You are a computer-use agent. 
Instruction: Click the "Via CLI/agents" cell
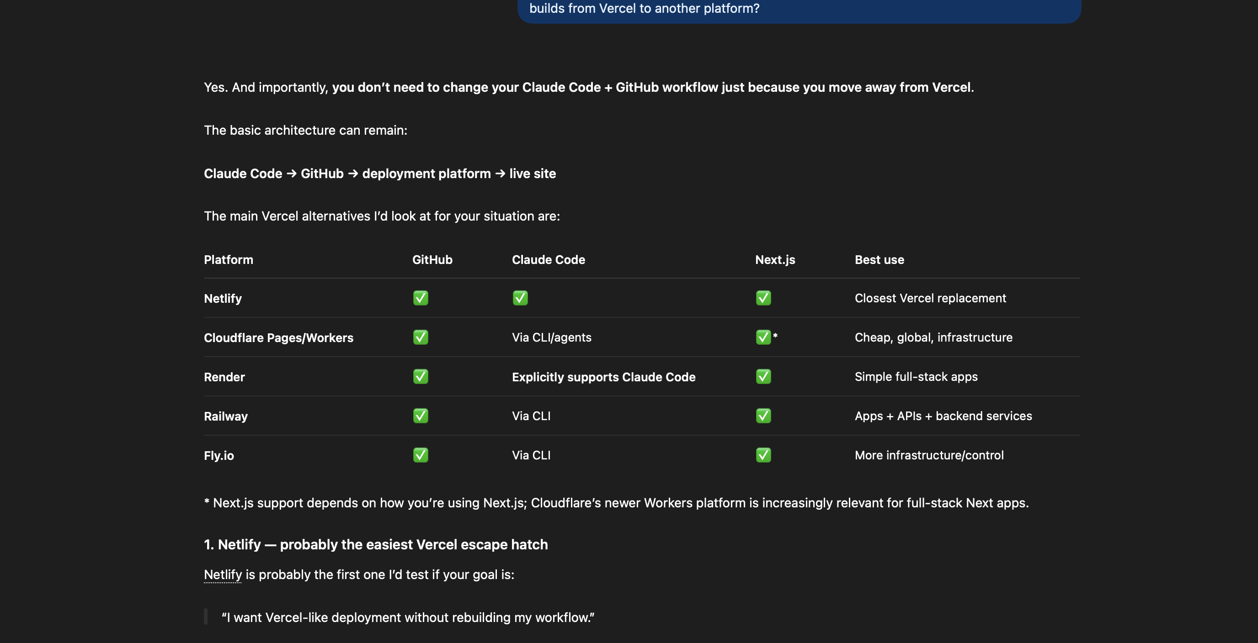[551, 337]
